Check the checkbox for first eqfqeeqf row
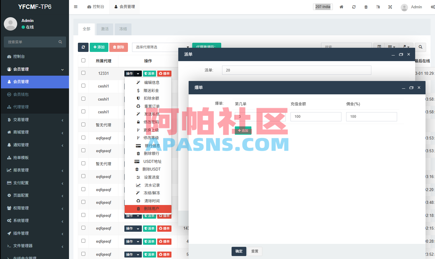This screenshot has width=435, height=259. point(83,138)
